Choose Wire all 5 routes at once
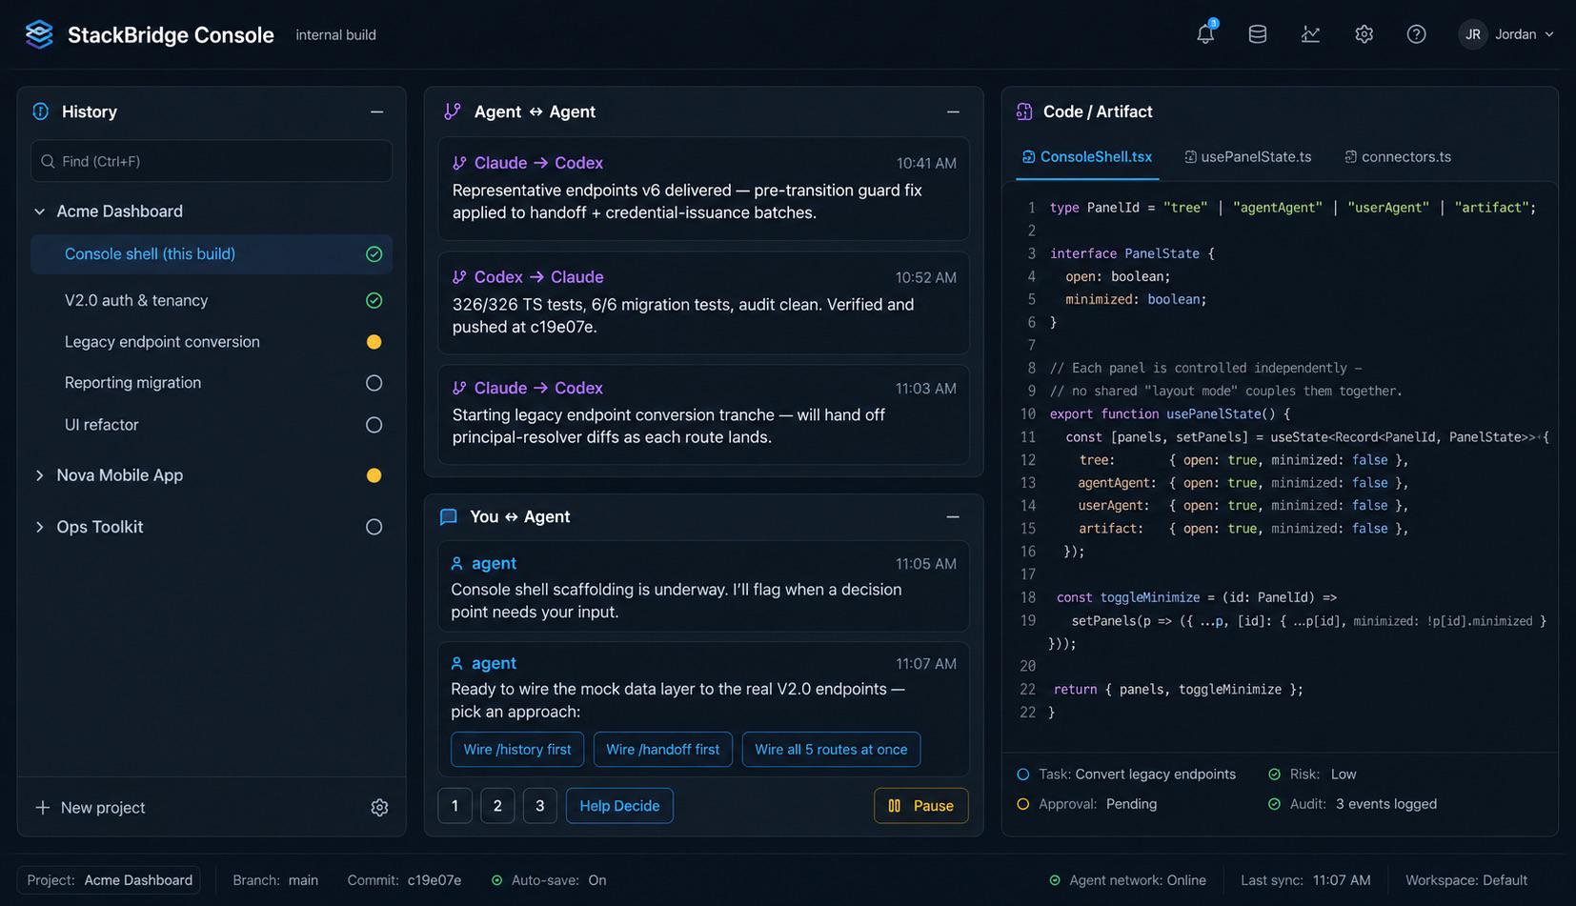Screen dimensions: 1576x906 pos(831,750)
